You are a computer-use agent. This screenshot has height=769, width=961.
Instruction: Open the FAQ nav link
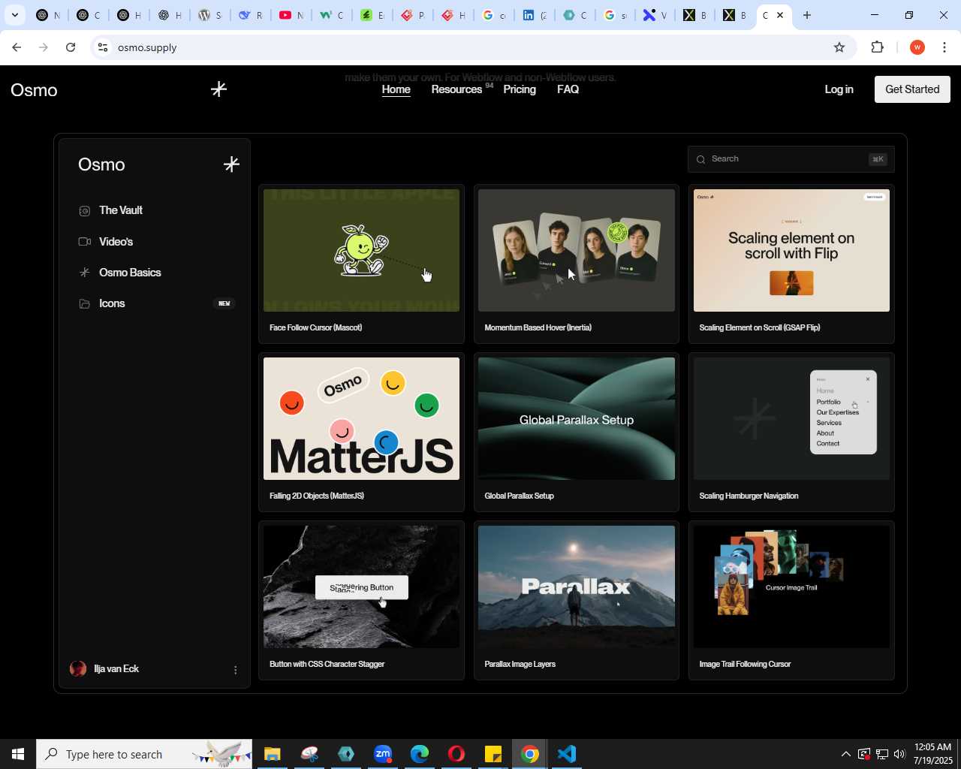click(x=568, y=89)
